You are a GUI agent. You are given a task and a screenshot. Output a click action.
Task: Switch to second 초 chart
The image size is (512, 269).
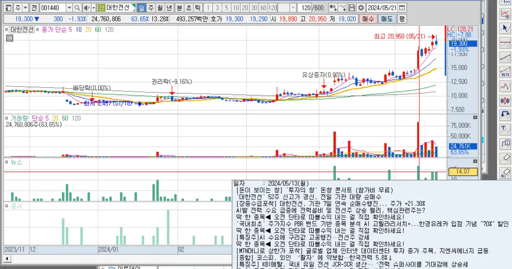(189, 8)
